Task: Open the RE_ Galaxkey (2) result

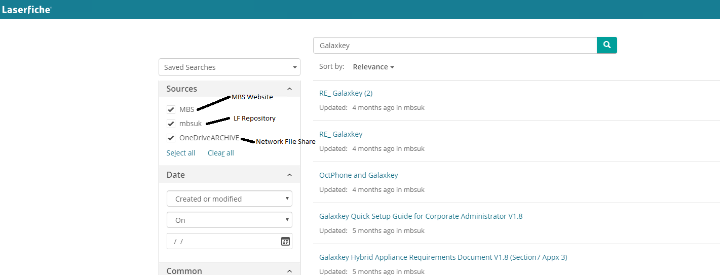Action: pos(346,93)
